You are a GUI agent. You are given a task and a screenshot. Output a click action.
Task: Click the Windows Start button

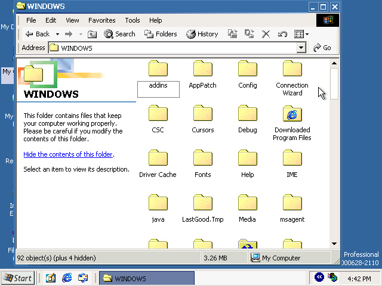[17, 278]
